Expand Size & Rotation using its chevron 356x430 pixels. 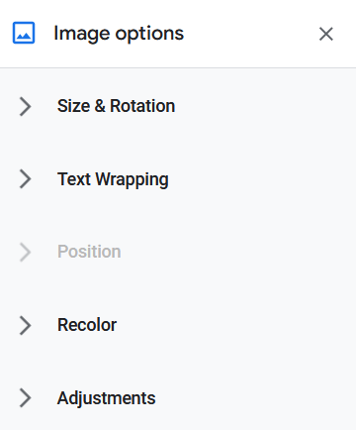click(x=25, y=106)
